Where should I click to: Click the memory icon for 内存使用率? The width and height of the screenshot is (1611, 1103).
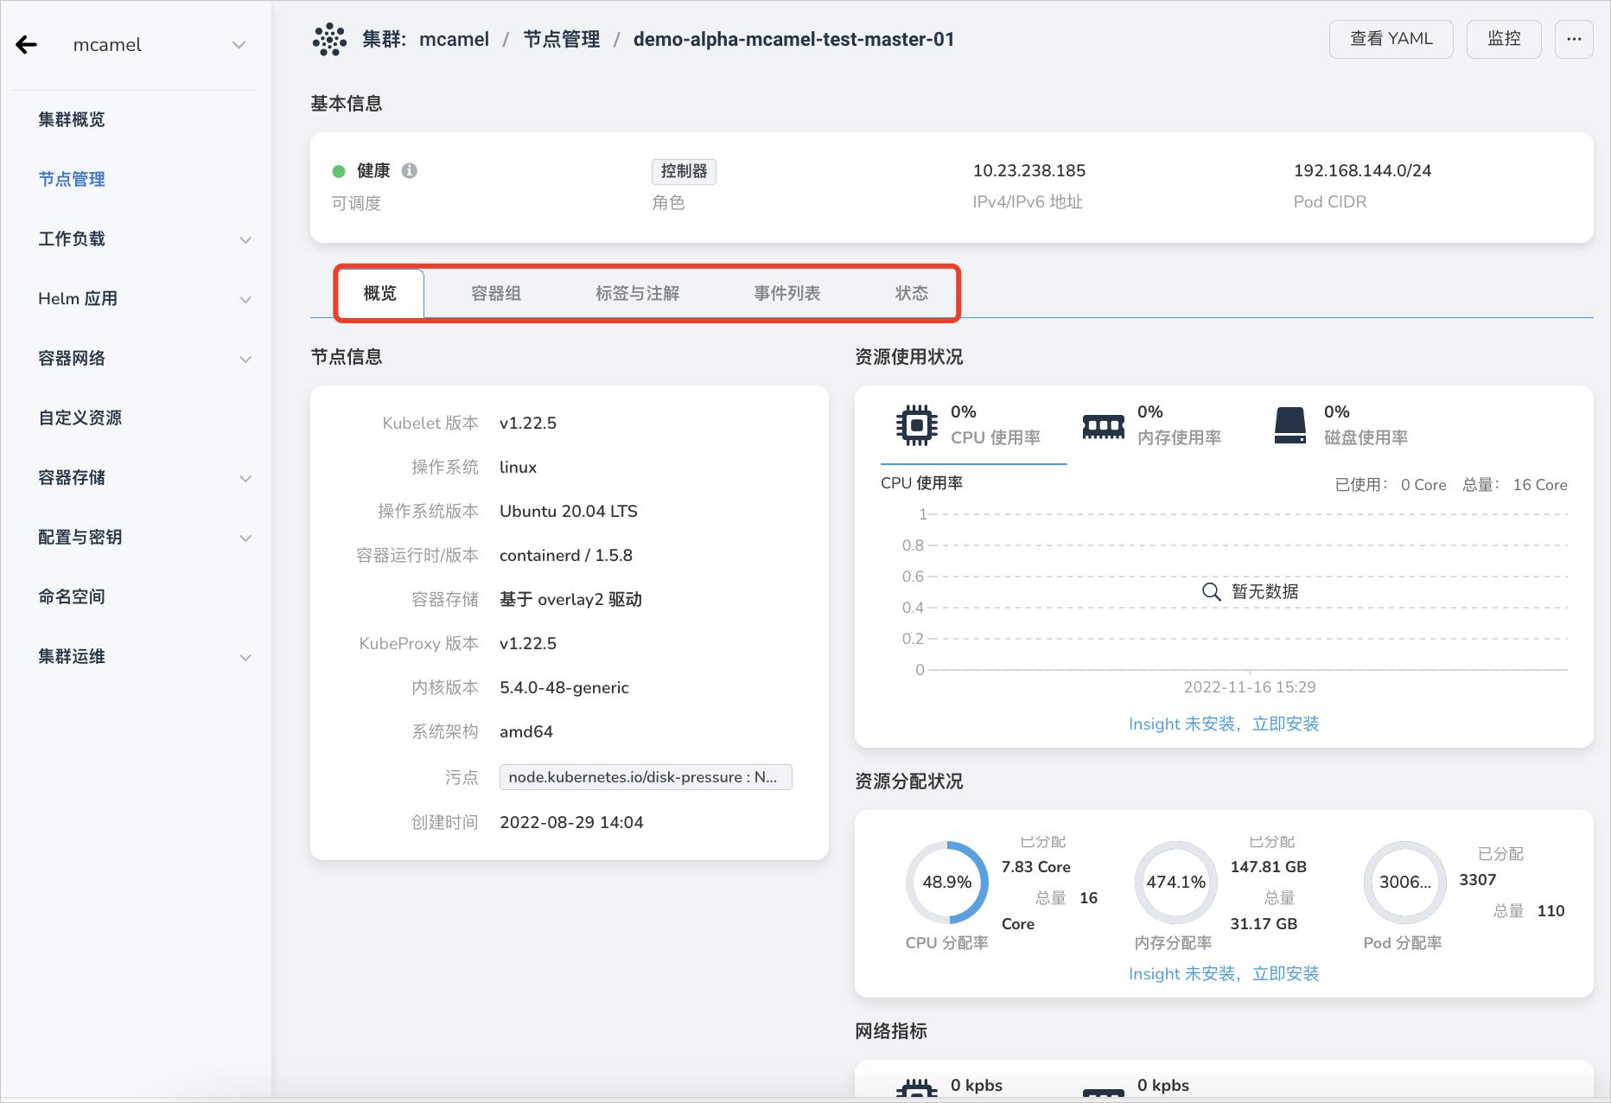pyautogui.click(x=1104, y=426)
